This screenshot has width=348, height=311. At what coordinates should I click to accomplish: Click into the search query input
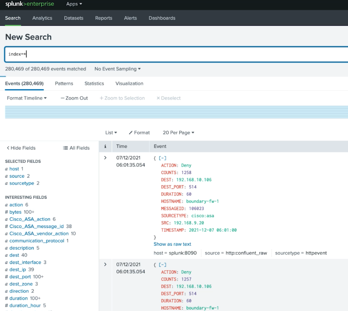pyautogui.click(x=177, y=54)
